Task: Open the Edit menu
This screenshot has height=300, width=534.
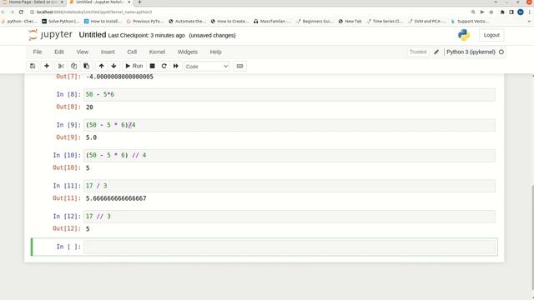Action: coord(59,52)
